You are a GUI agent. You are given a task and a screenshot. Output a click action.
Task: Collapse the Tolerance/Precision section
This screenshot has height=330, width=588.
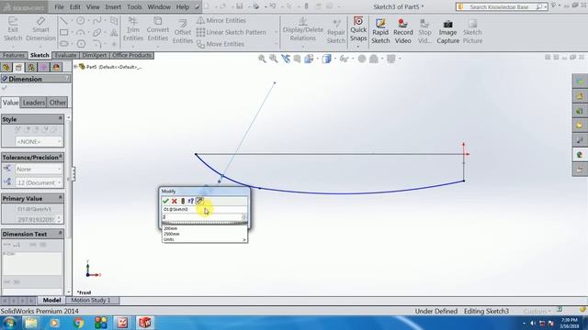(x=61, y=157)
